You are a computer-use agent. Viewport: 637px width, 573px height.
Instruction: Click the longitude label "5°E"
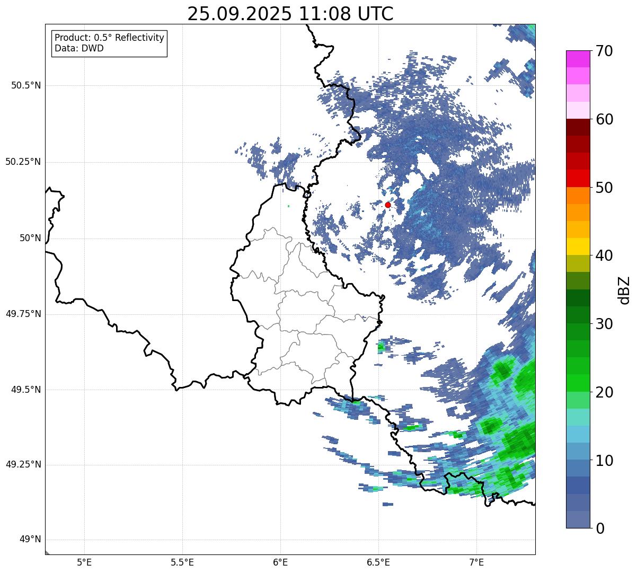[84, 562]
